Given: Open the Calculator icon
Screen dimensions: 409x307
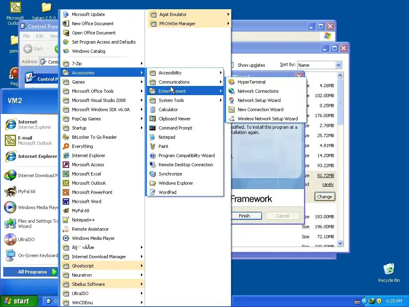Looking at the screenshot, I should pyautogui.click(x=153, y=110).
